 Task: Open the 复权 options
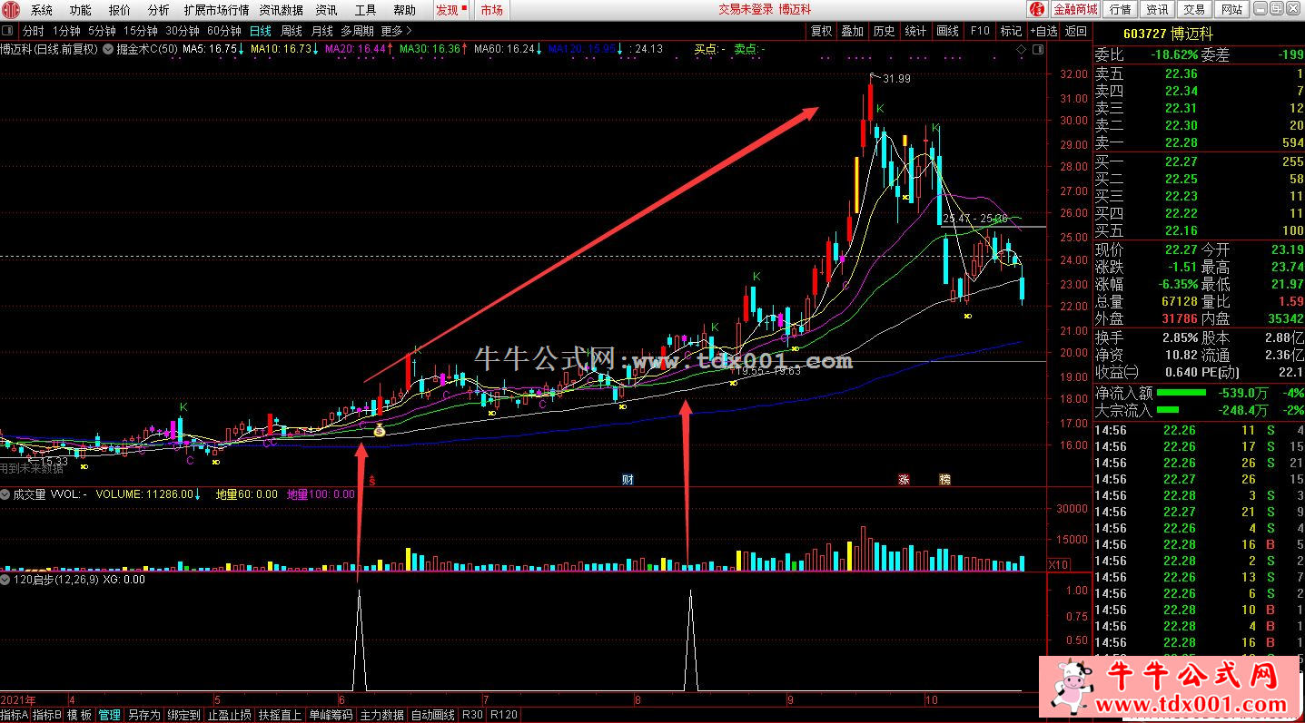(x=821, y=31)
